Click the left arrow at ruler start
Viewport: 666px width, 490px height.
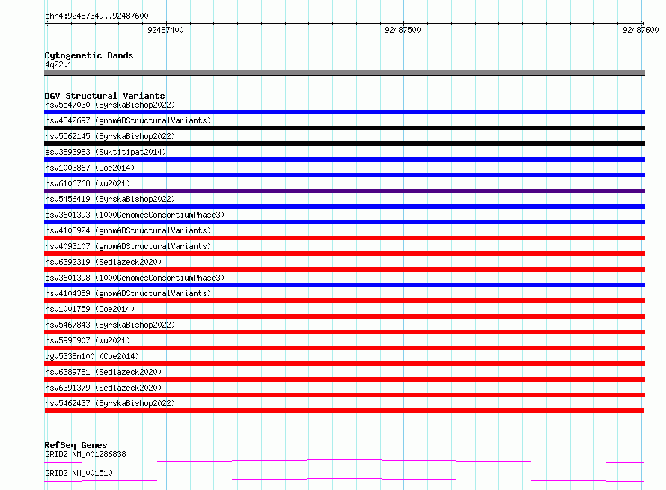coord(46,24)
